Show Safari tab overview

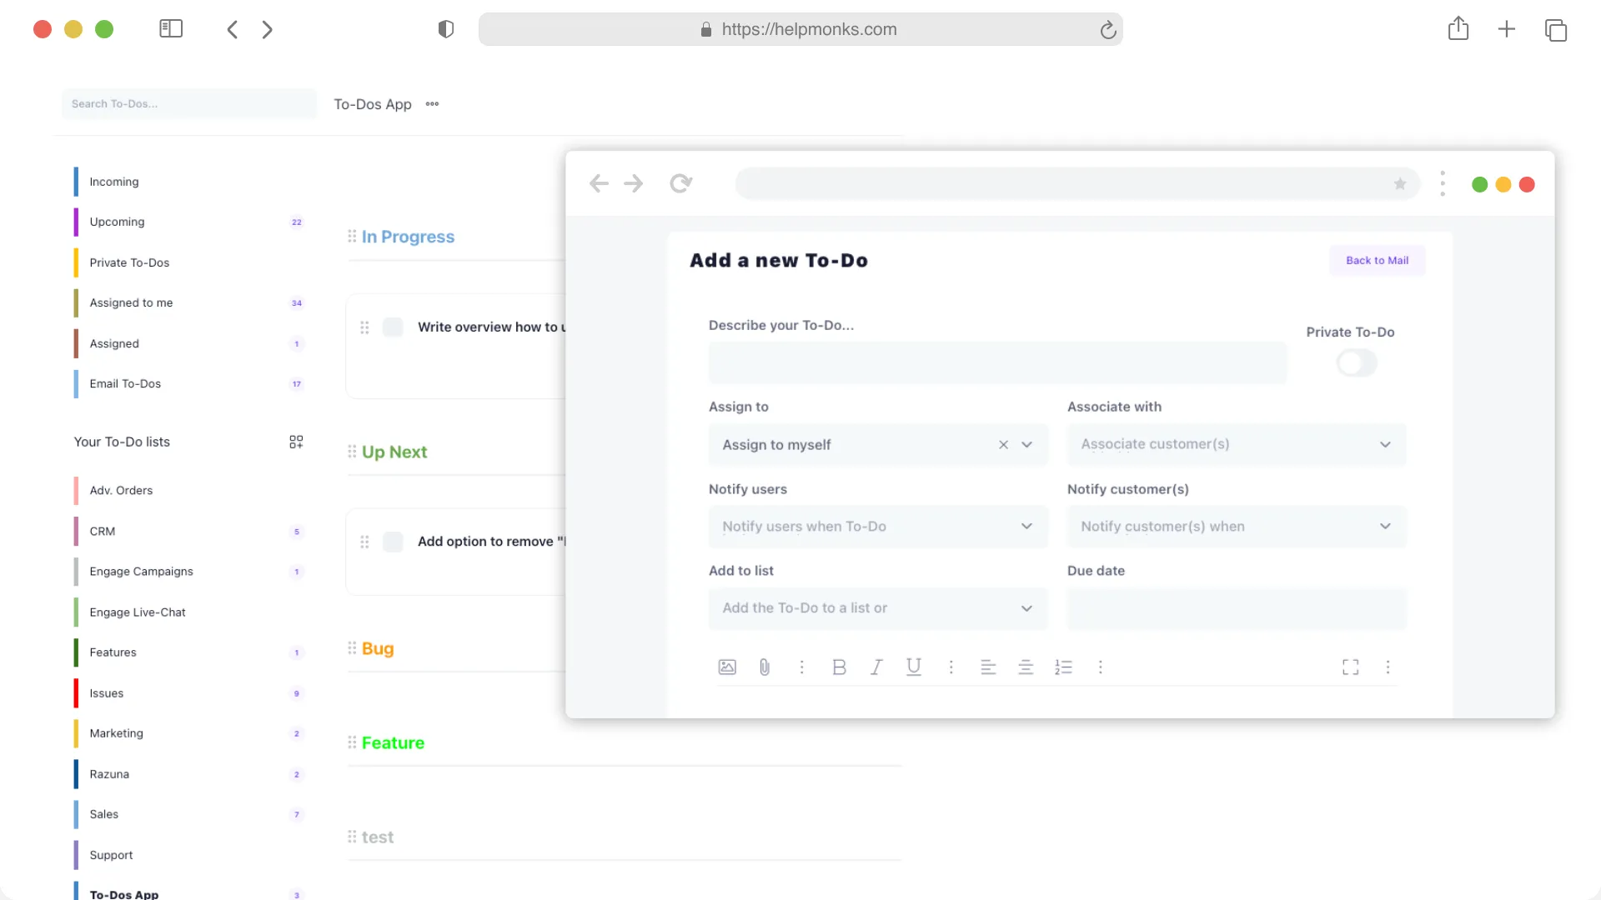1556,30
